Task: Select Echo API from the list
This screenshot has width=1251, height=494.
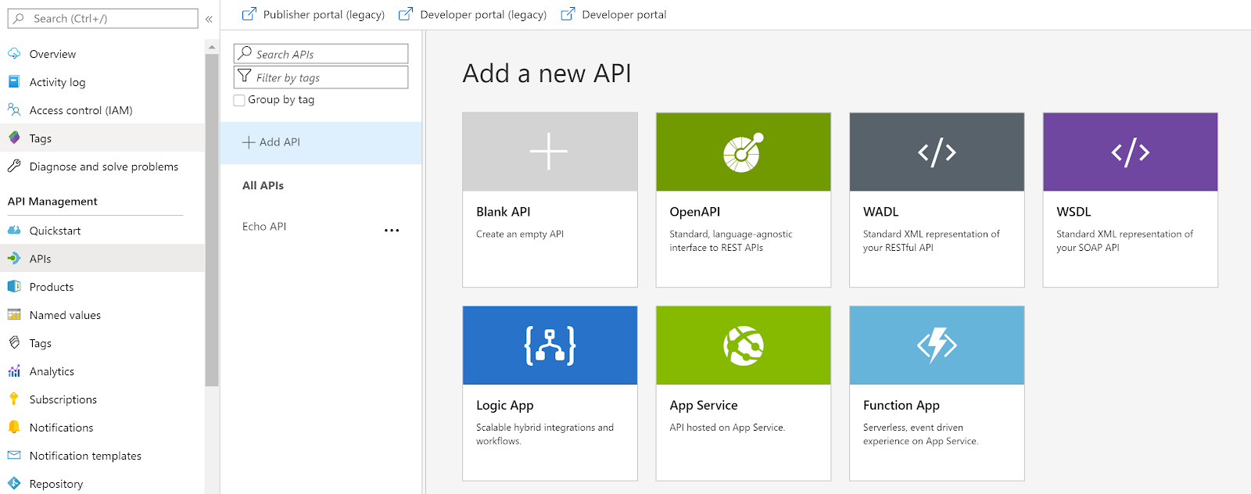Action: tap(264, 227)
